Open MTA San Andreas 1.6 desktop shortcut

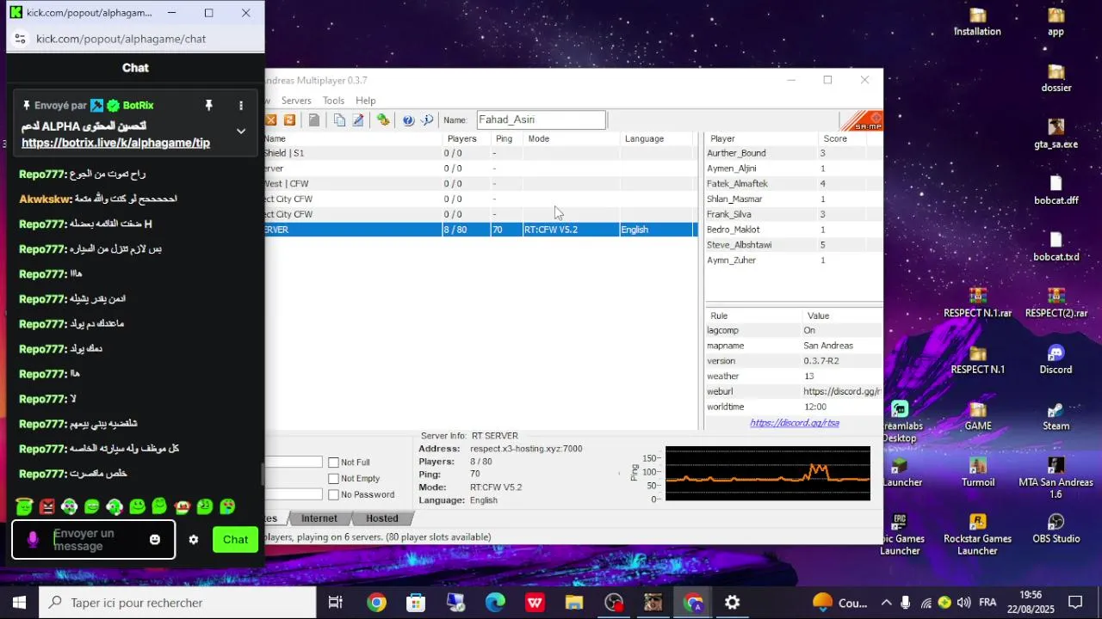[x=1056, y=478]
